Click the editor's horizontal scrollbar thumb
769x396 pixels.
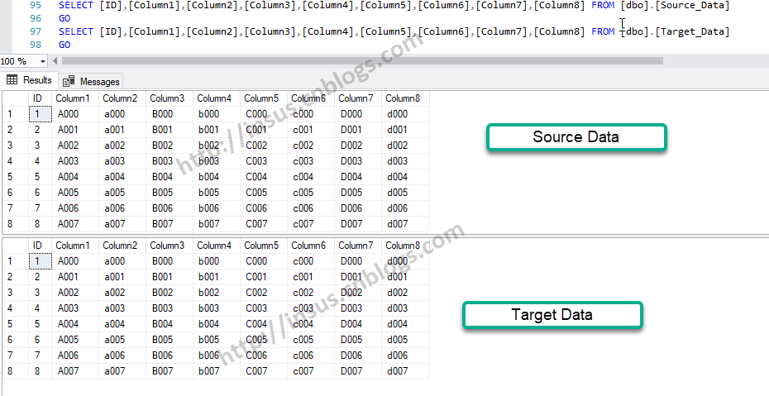(x=361, y=60)
